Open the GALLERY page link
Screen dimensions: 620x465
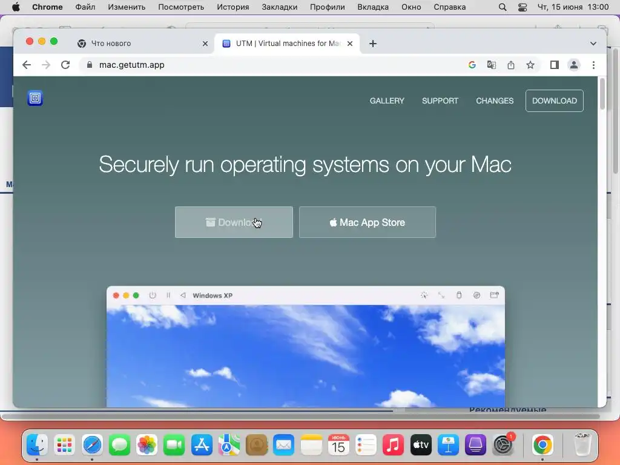387,101
